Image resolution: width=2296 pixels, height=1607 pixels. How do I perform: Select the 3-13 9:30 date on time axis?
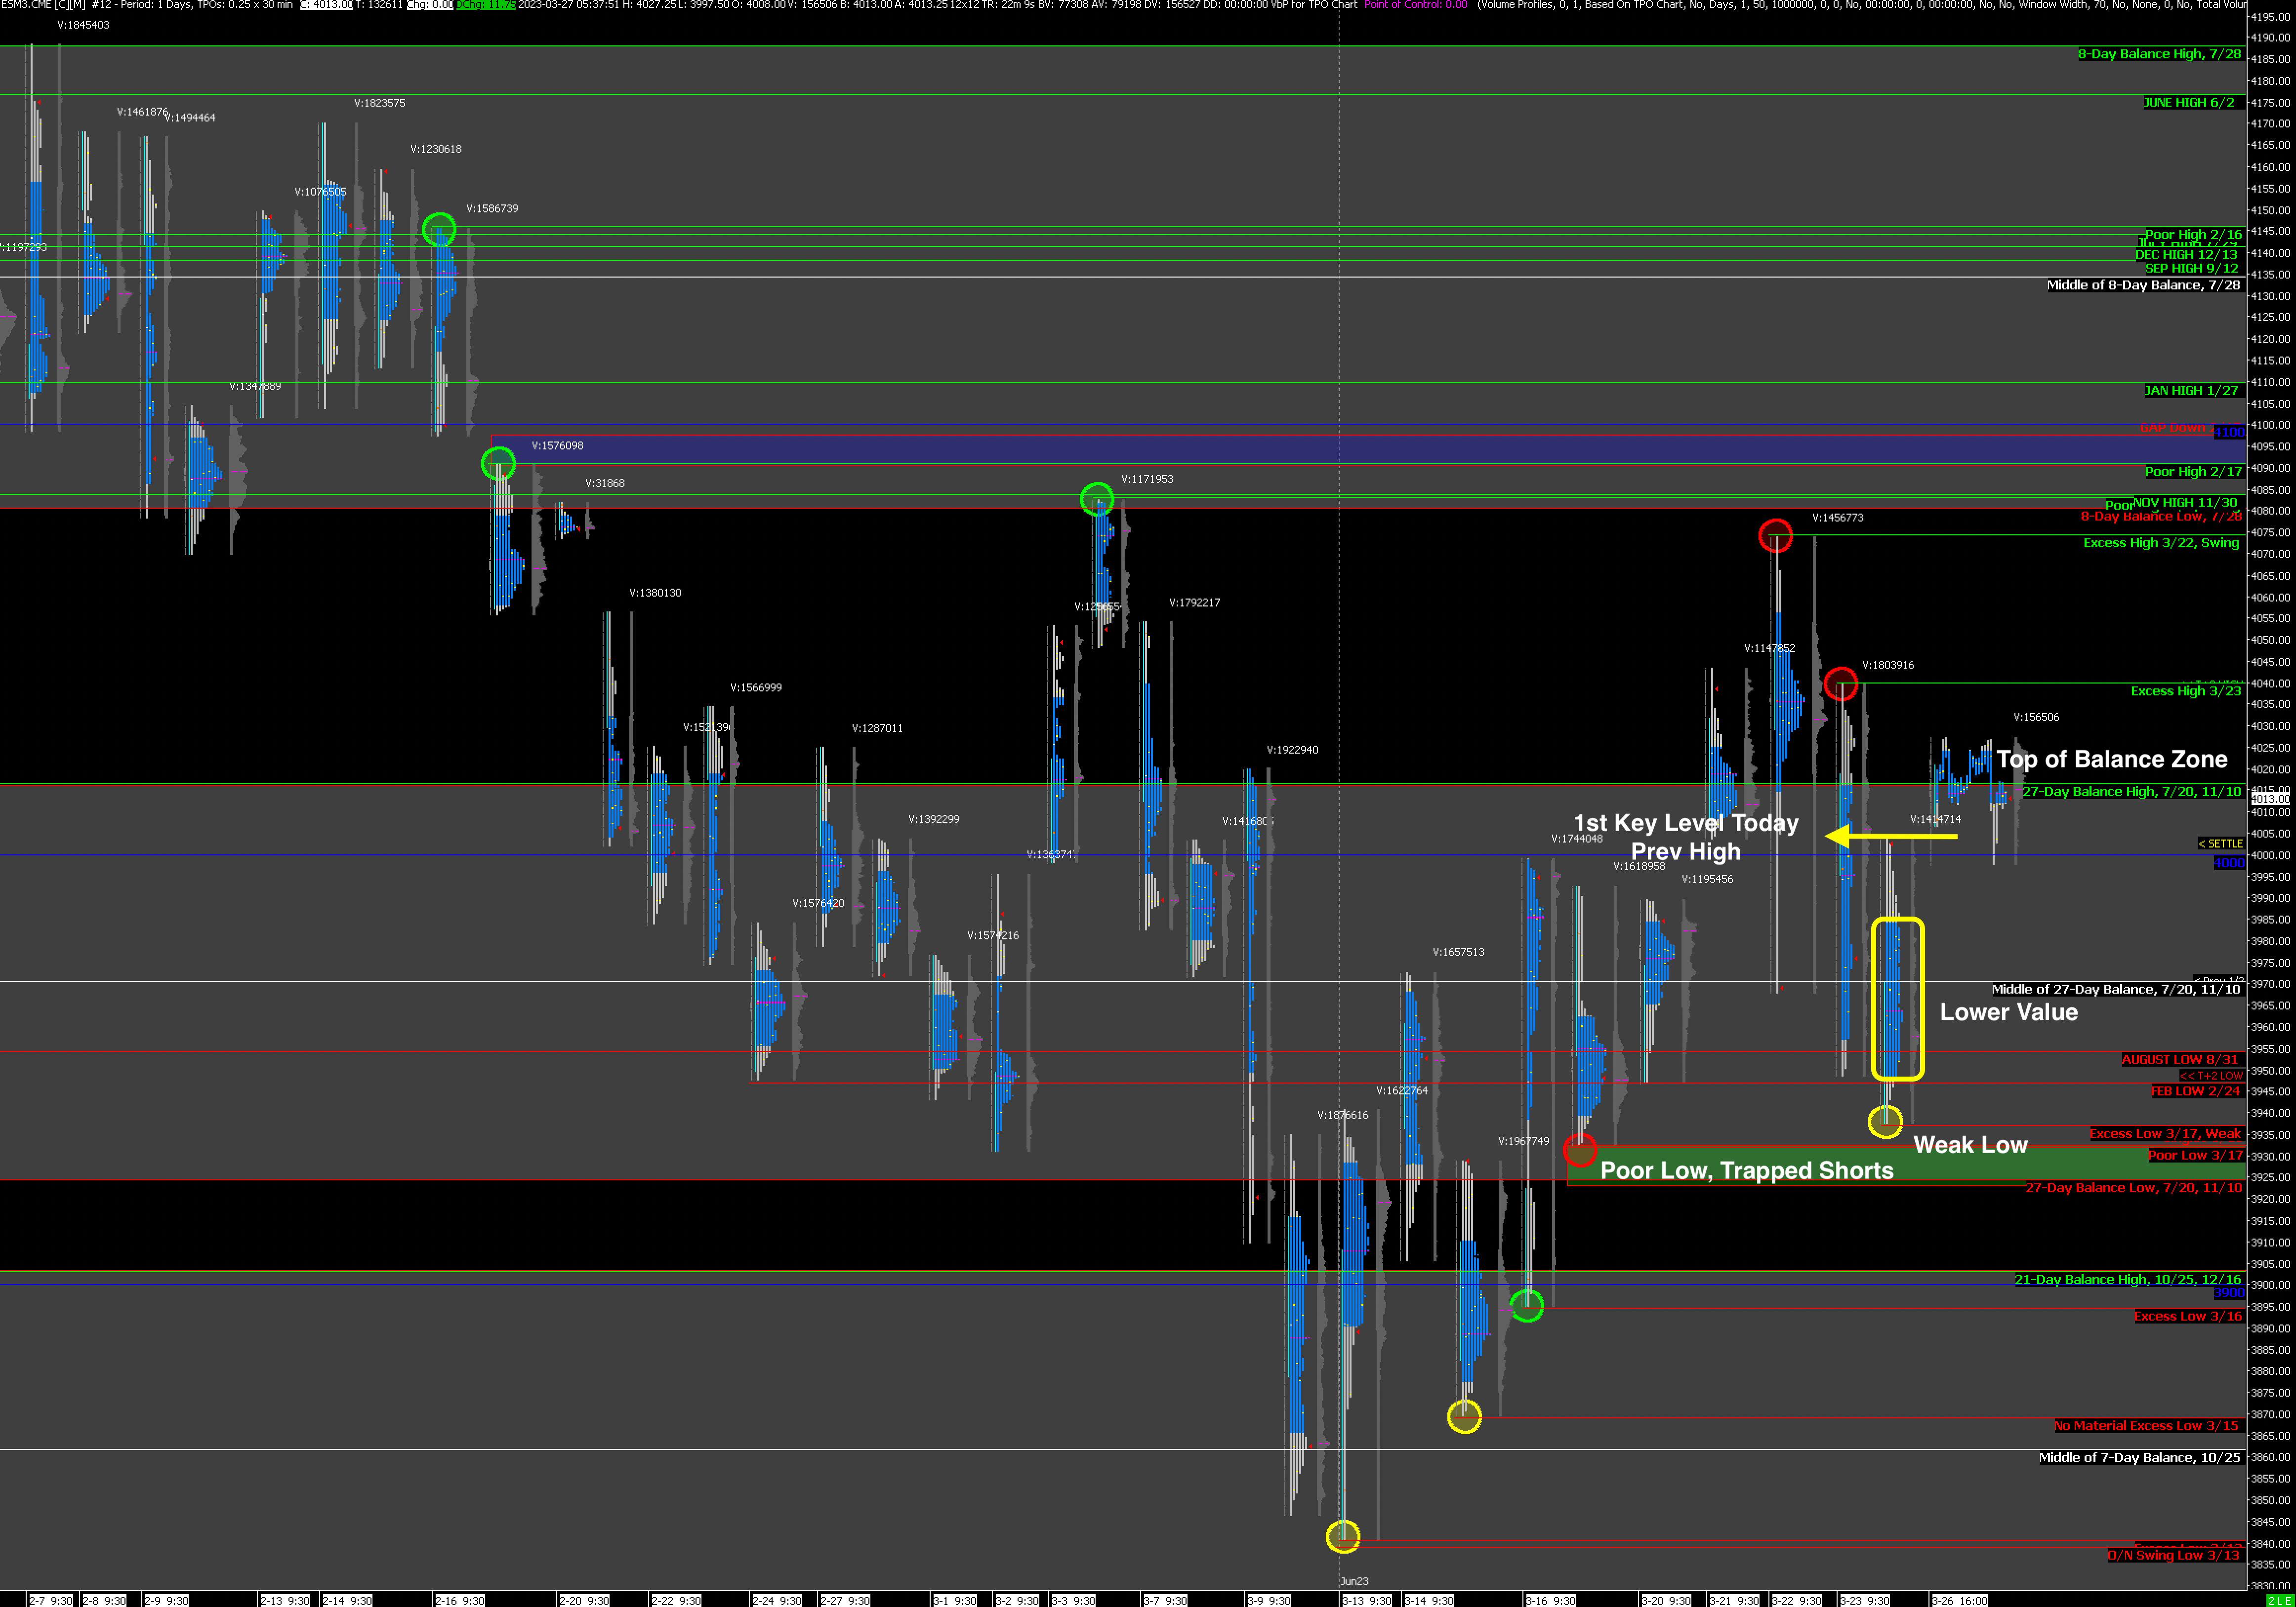(x=1367, y=1600)
